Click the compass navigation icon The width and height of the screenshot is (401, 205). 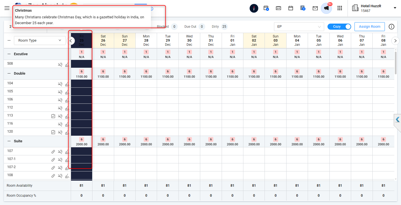(x=254, y=8)
